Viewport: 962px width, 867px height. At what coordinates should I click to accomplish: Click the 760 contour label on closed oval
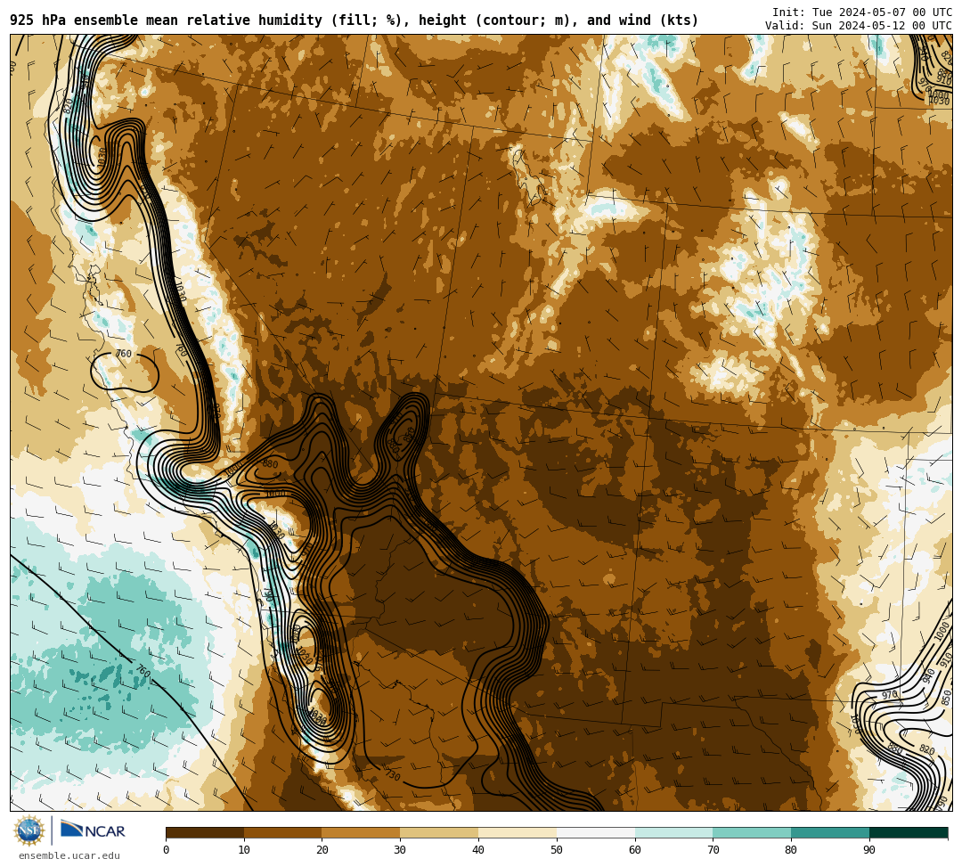coord(123,354)
